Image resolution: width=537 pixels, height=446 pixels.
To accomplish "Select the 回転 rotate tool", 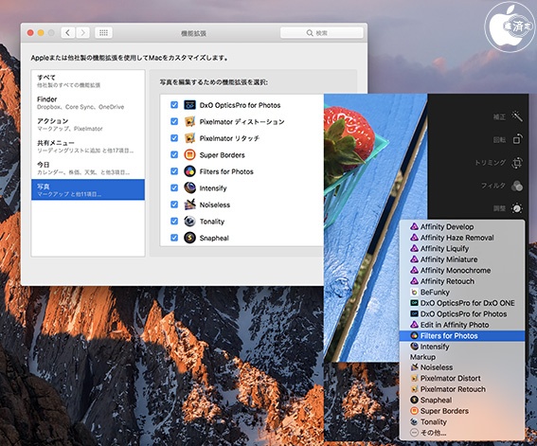I will 517,139.
